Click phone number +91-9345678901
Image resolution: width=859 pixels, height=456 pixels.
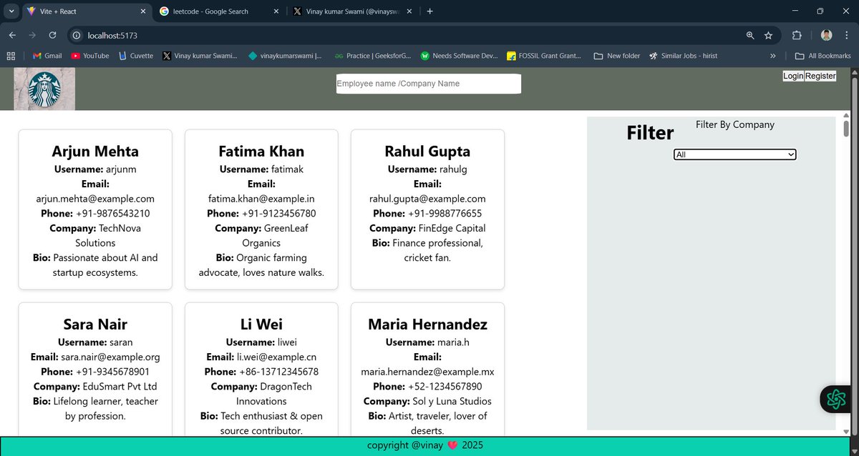(x=112, y=372)
